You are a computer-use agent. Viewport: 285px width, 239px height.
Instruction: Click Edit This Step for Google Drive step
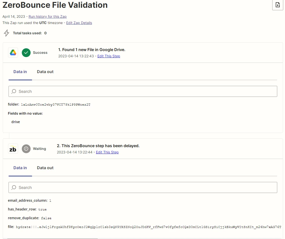[109, 56]
